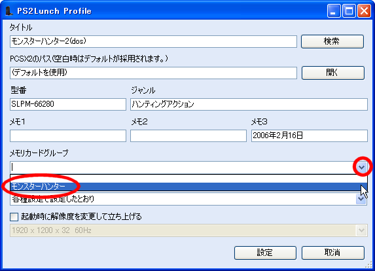Screen dimensions: 375x271
Task: Click the 取消 button
Action: click(333, 253)
